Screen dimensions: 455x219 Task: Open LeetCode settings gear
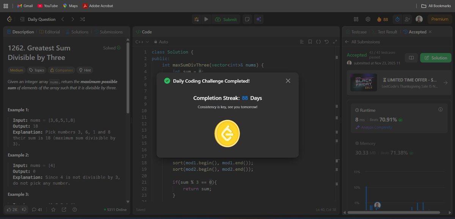pos(367,19)
